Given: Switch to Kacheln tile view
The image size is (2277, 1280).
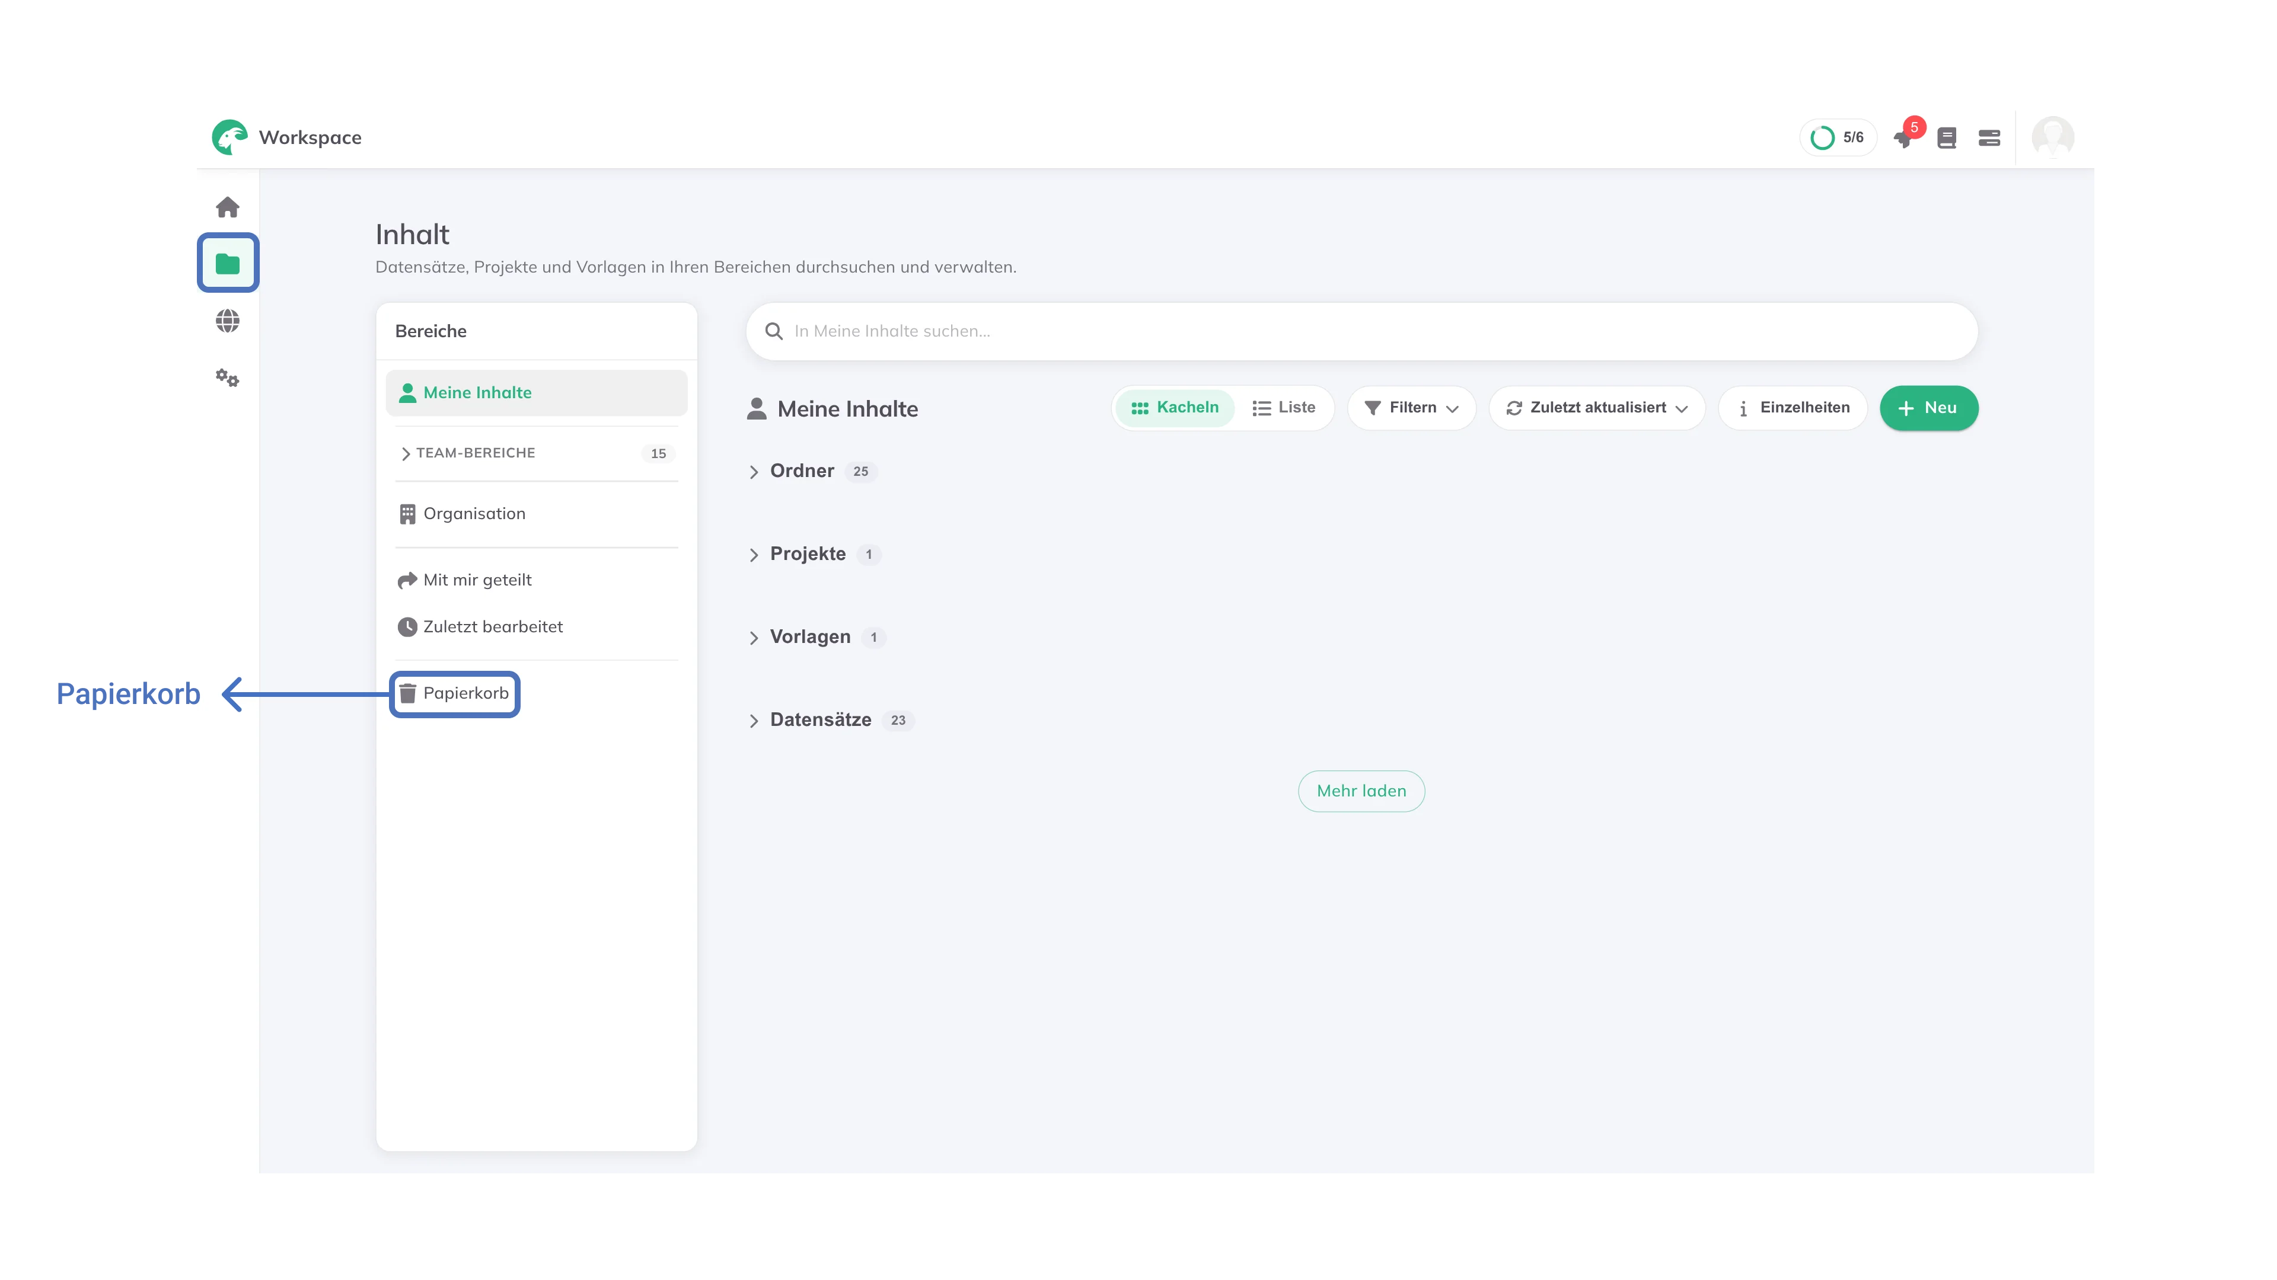Looking at the screenshot, I should pos(1175,407).
